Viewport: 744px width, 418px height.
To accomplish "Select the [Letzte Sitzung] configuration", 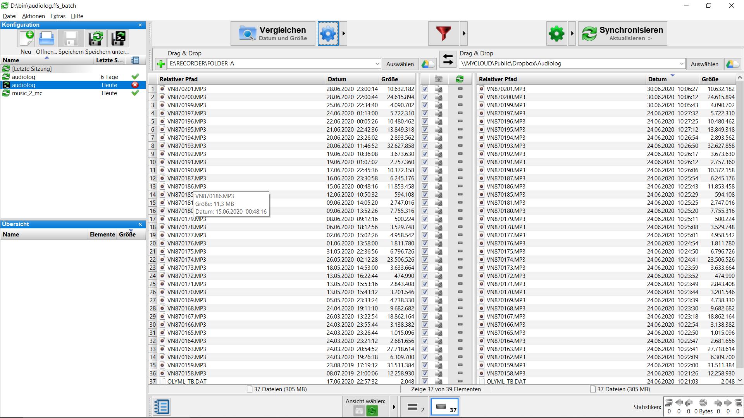I will [73, 69].
